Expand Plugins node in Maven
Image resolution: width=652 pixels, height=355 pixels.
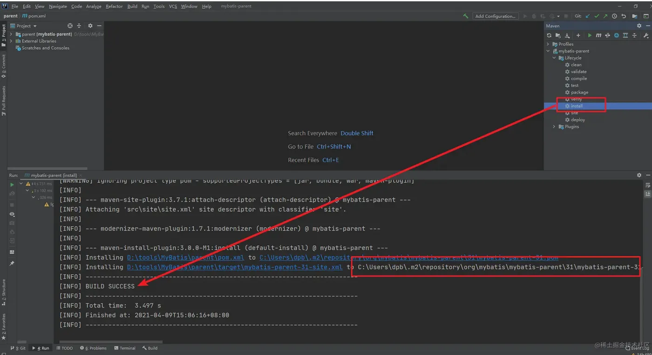[x=554, y=127]
